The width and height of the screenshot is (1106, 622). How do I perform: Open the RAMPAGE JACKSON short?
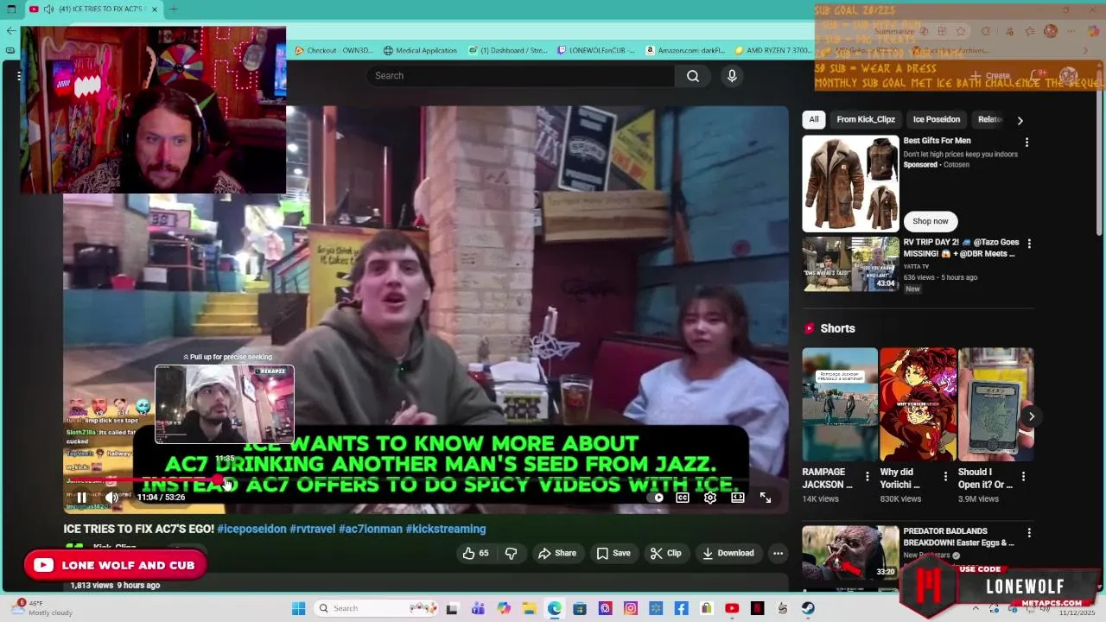click(x=840, y=404)
